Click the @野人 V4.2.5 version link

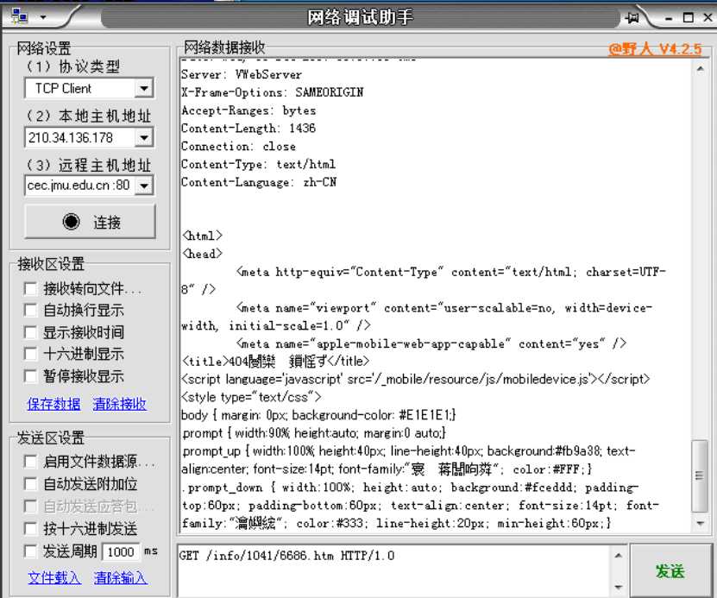pos(655,49)
